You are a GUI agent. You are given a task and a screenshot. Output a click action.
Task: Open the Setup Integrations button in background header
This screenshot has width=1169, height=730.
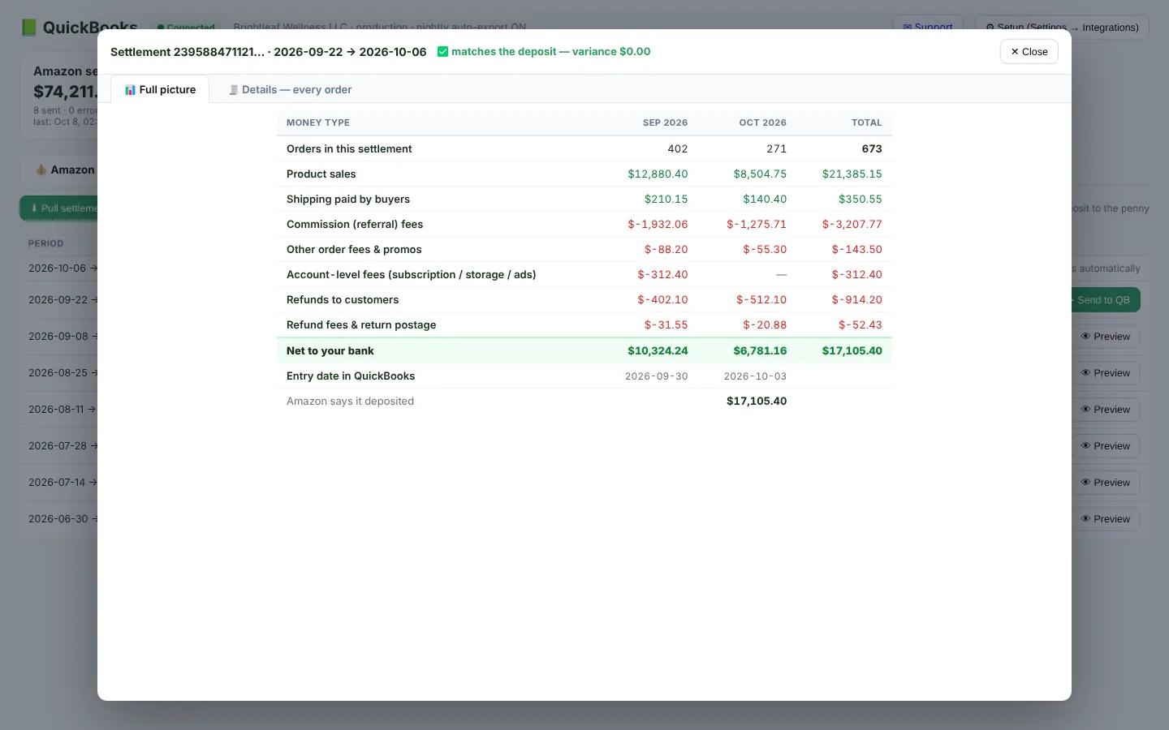coord(1062,27)
